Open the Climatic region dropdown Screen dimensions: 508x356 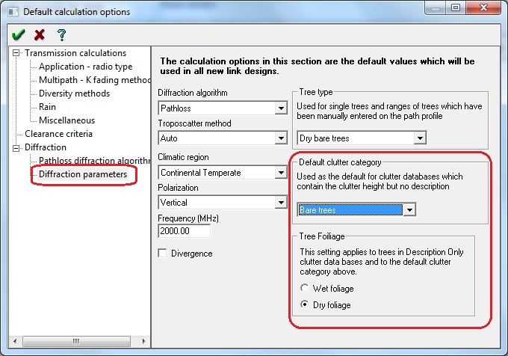(x=281, y=173)
